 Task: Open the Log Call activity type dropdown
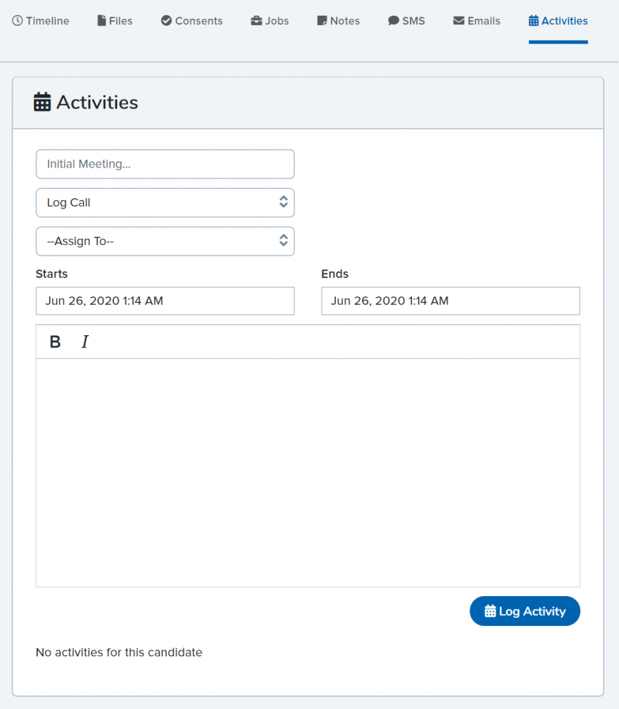click(165, 203)
